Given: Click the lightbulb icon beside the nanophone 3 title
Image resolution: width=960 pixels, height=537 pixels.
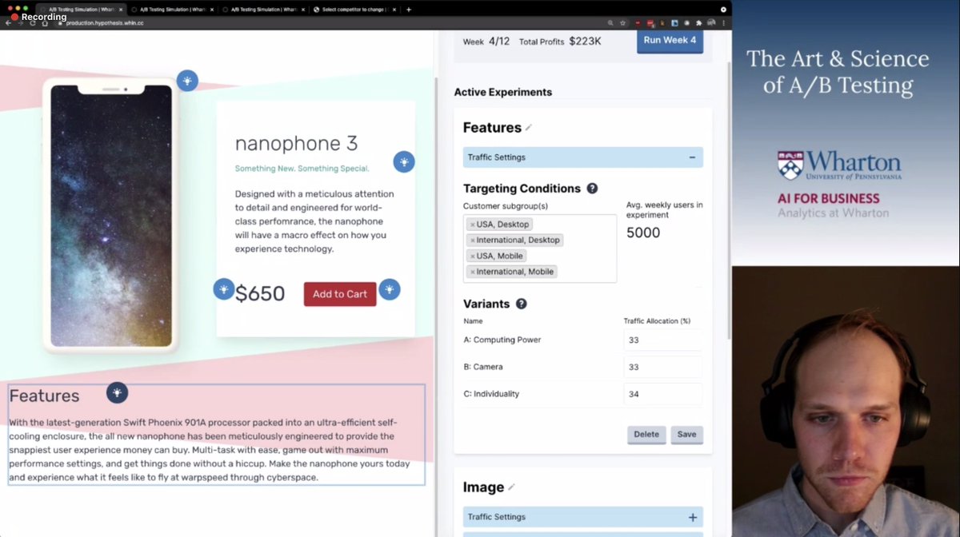Looking at the screenshot, I should click(x=404, y=162).
